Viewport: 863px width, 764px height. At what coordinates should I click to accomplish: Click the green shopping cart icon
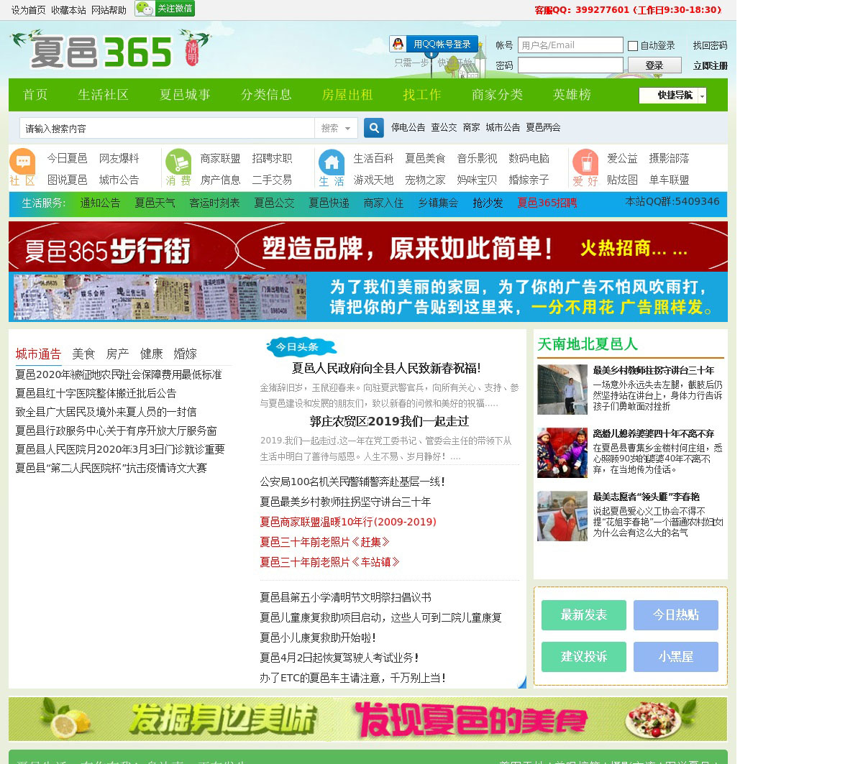tap(178, 161)
